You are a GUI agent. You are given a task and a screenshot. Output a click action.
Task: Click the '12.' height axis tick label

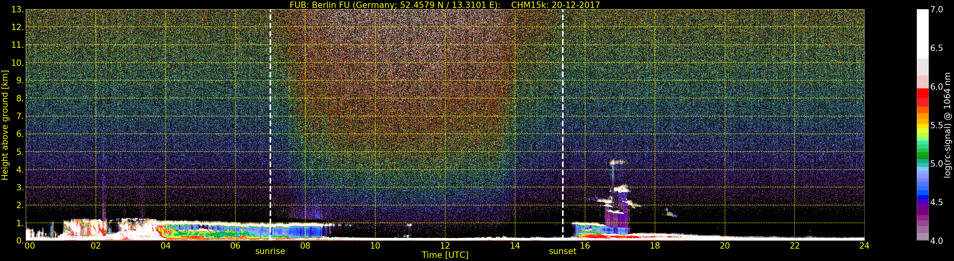point(18,27)
